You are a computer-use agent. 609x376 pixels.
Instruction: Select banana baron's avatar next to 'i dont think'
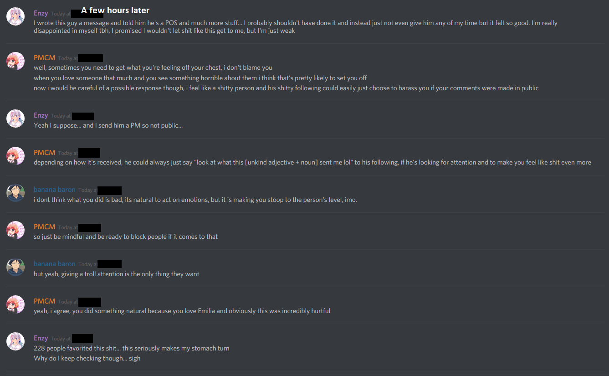15,193
